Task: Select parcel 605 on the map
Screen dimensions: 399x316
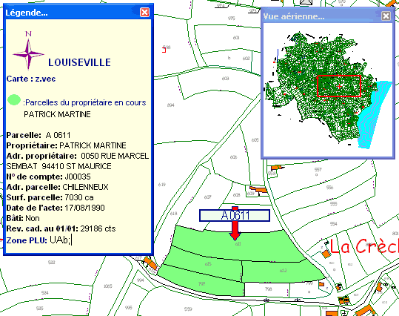Action: 255,140
